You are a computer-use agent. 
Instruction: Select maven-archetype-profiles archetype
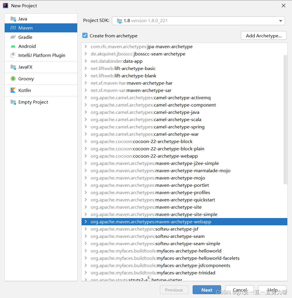tap(184, 193)
